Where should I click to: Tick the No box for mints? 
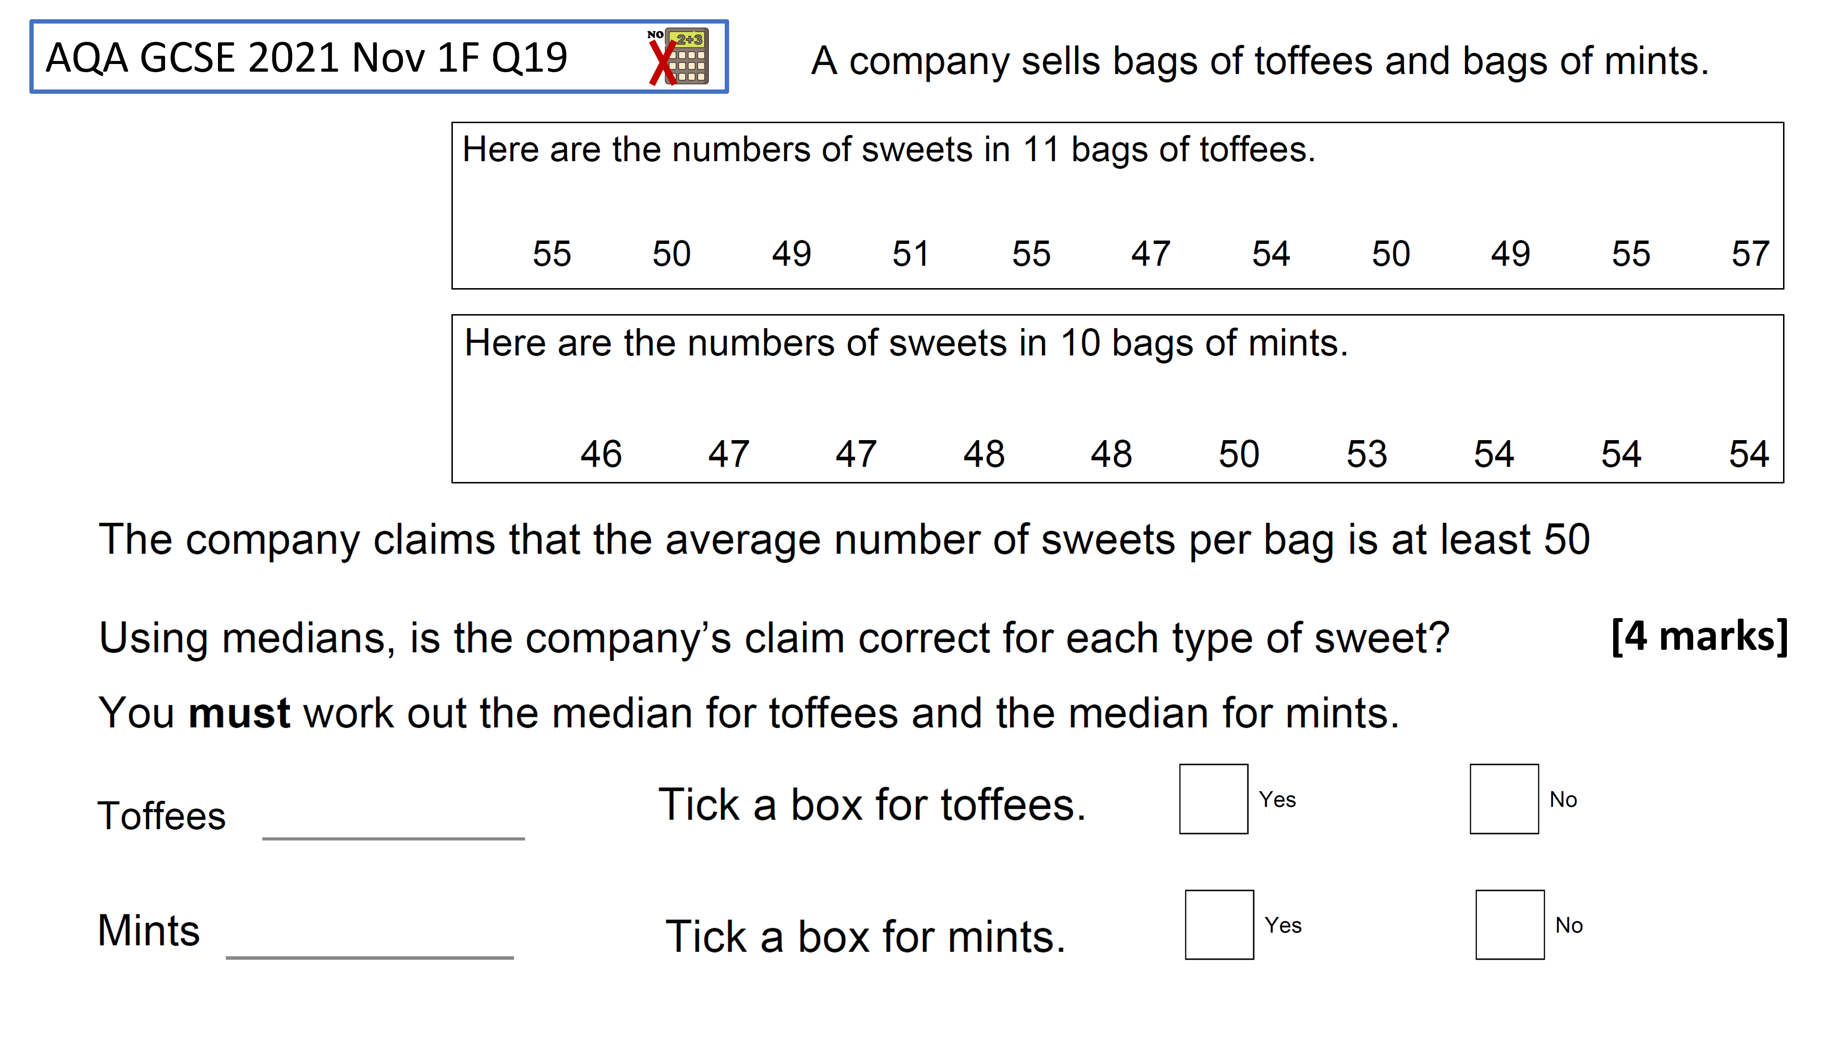point(1510,925)
